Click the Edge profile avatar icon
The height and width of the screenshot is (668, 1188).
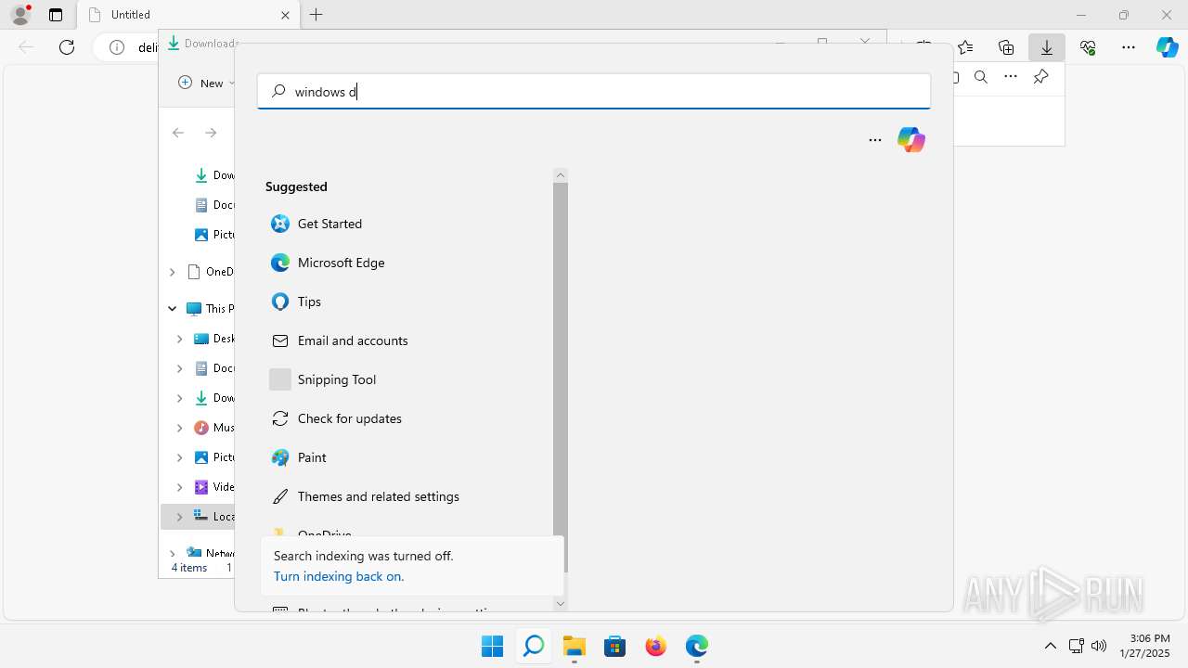click(20, 15)
